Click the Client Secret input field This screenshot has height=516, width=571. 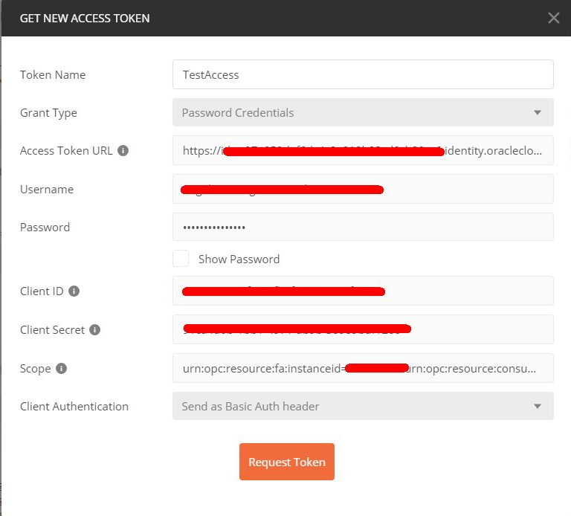363,329
